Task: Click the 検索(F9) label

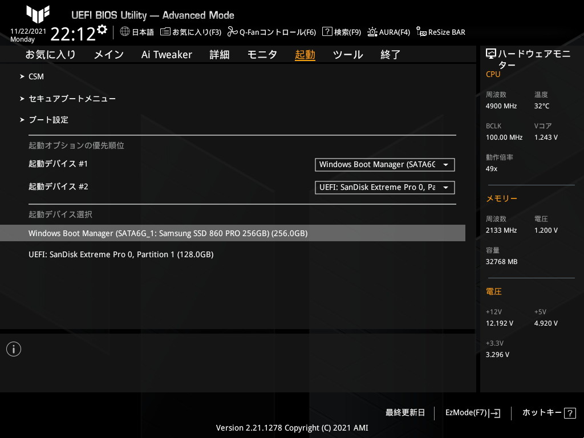Action: (347, 32)
